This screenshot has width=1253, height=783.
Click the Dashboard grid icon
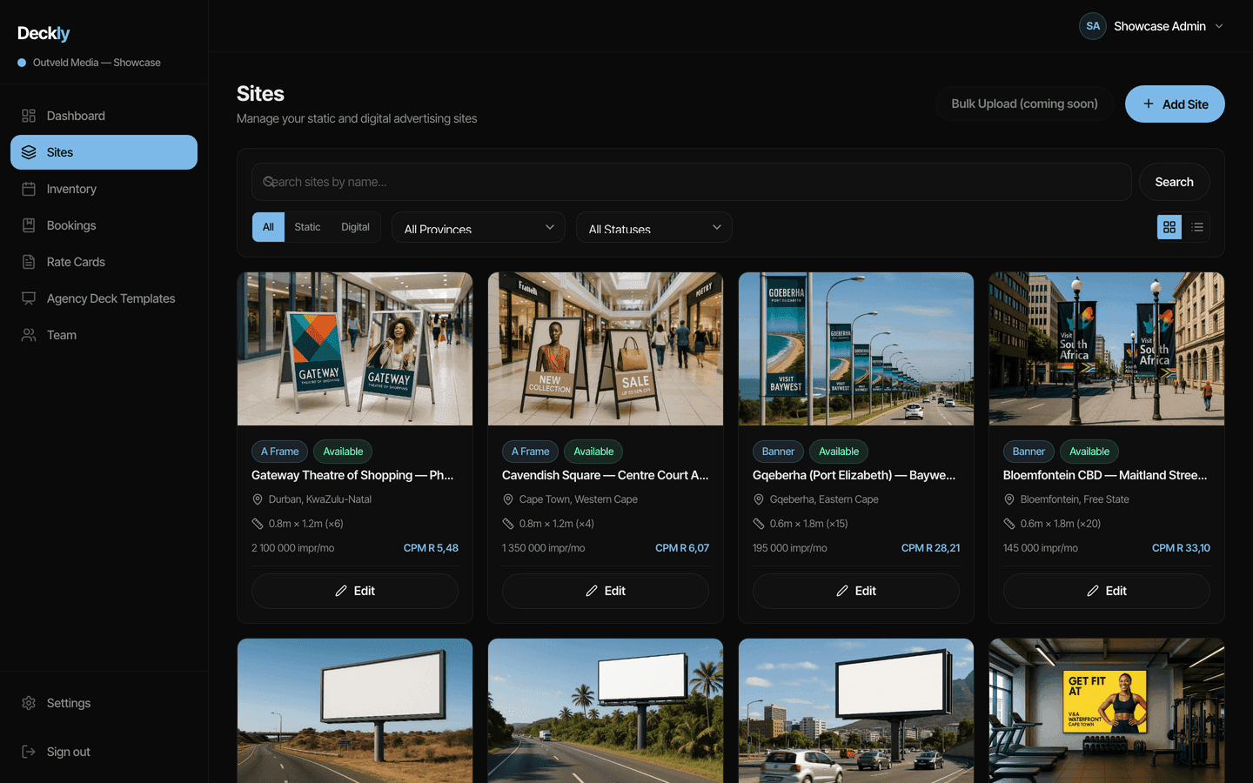pyautogui.click(x=29, y=116)
